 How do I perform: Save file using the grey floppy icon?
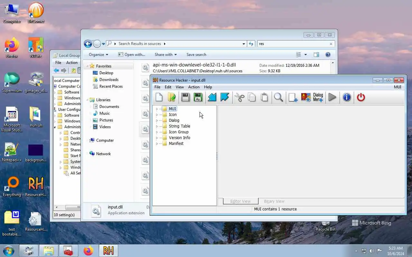tap(185, 97)
